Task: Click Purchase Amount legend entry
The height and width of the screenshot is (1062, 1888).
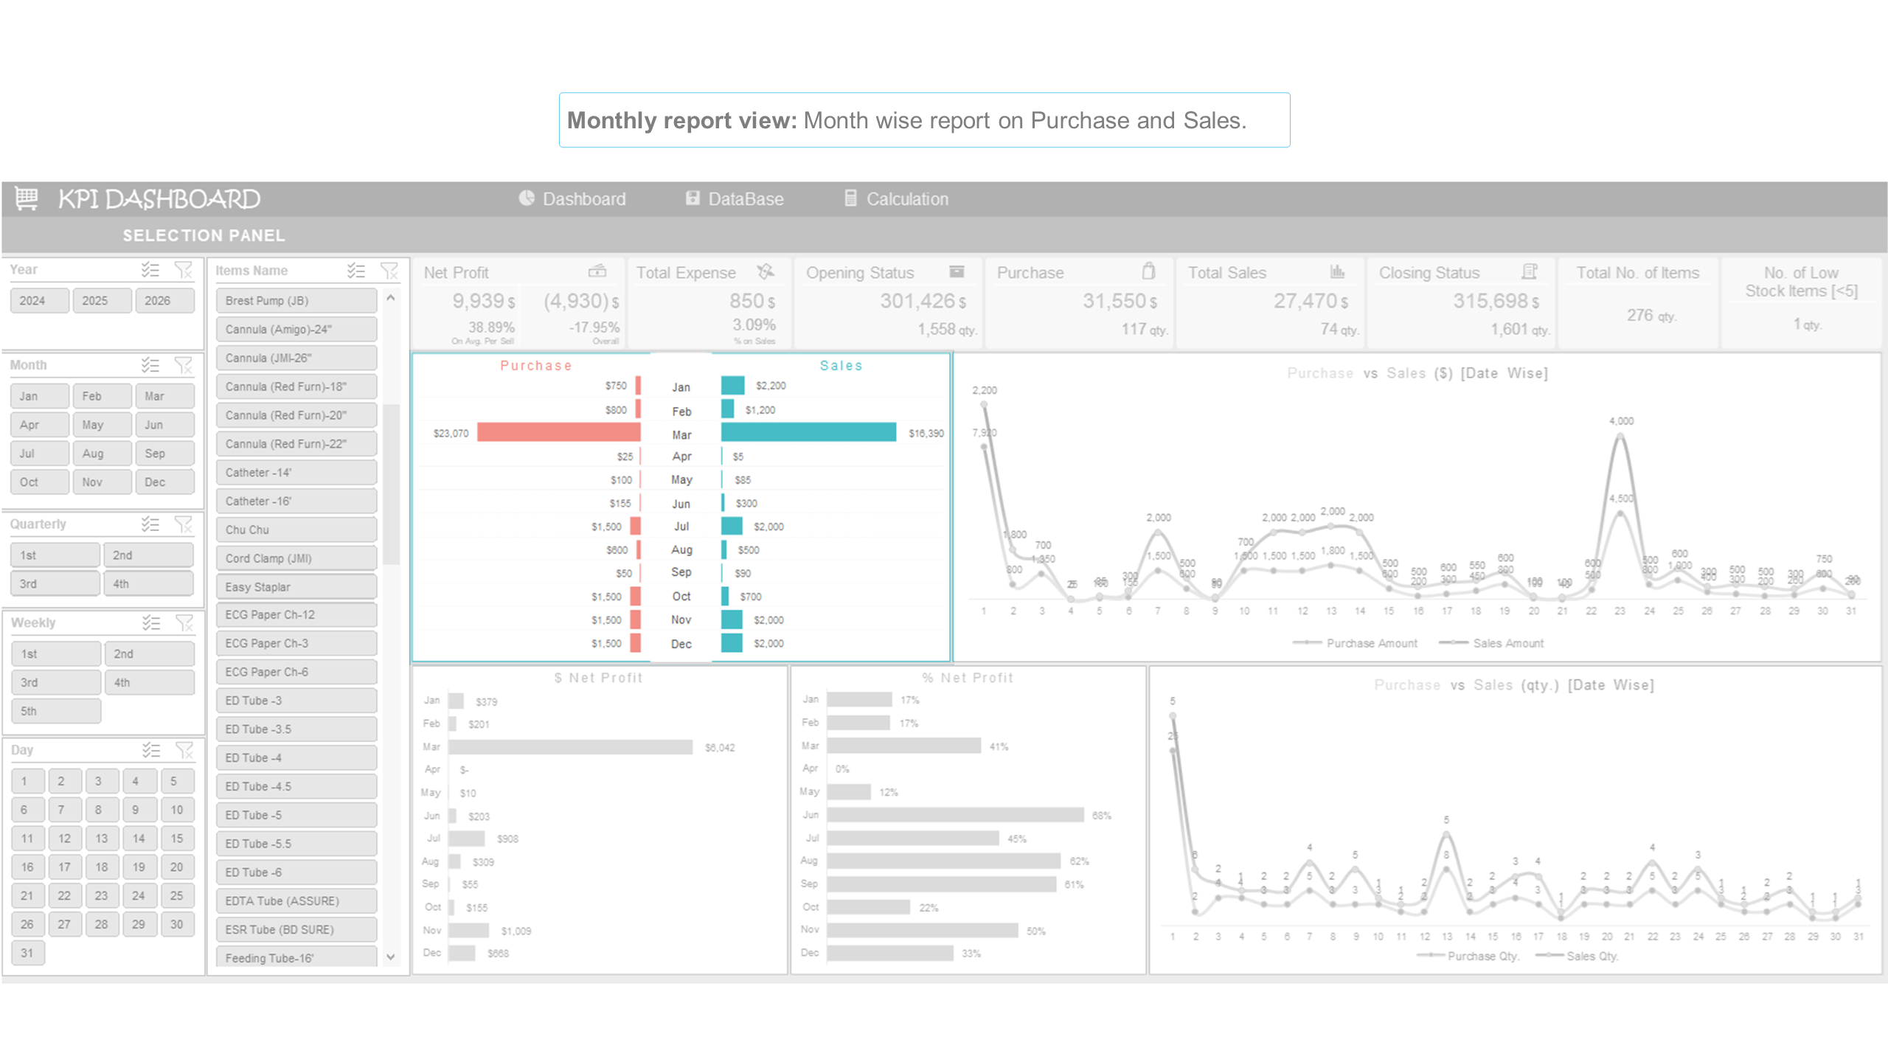Action: tap(1355, 643)
